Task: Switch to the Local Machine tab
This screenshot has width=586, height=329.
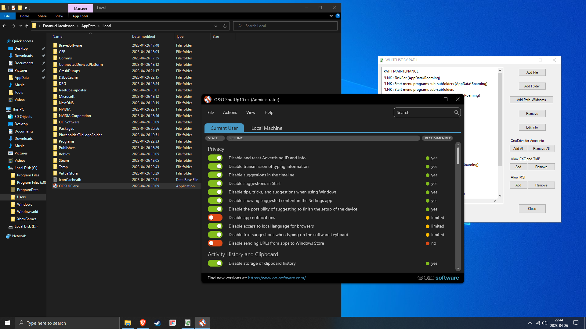Action: pos(266,128)
